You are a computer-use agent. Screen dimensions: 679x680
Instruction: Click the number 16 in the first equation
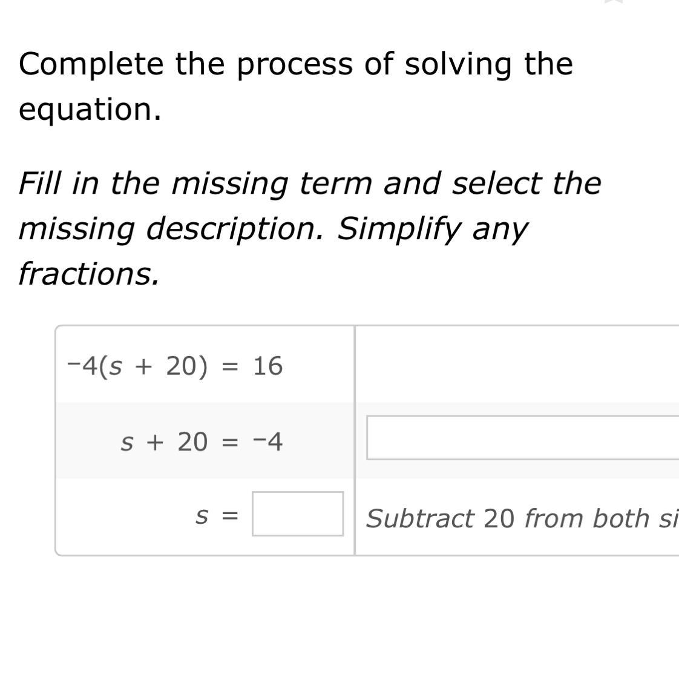coord(267,366)
